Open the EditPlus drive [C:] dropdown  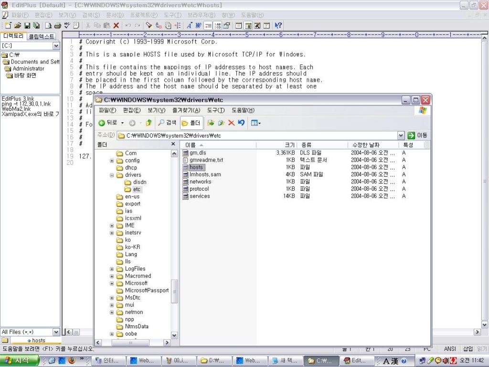pyautogui.click(x=56, y=46)
